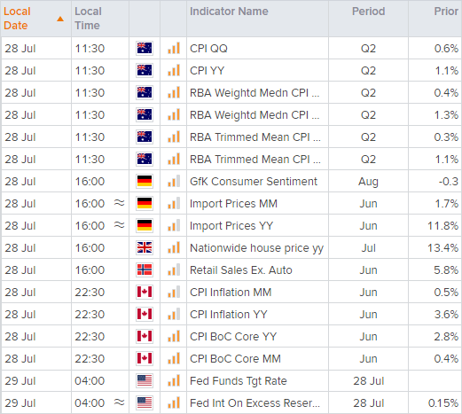Click importance bars icon for Import Prices MM
The height and width of the screenshot is (414, 462).
click(x=174, y=203)
